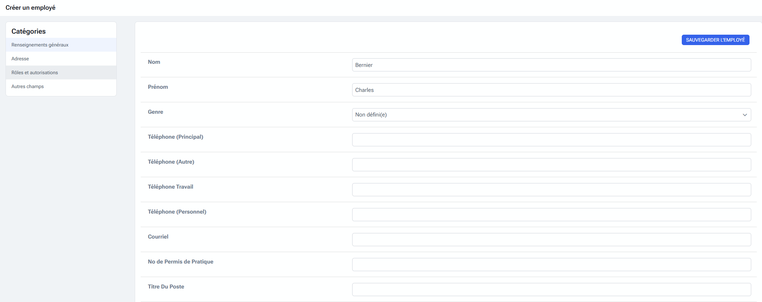Viewport: 762px width, 302px height.
Task: Click into the Téléphone (Personnel) field
Action: click(551, 215)
